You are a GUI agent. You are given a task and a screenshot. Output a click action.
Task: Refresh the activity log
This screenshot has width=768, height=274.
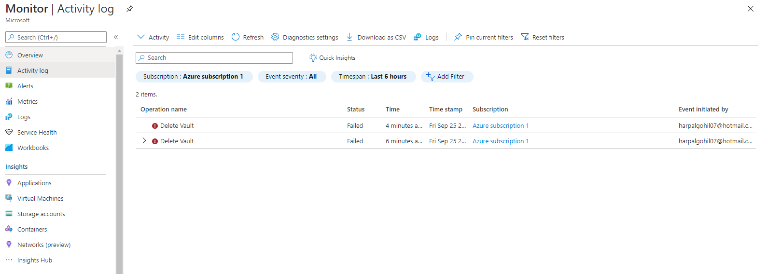tap(248, 37)
